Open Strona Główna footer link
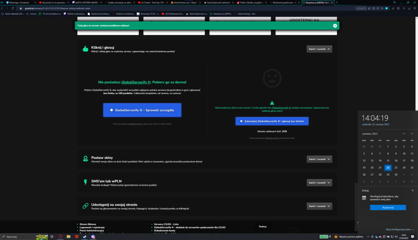 [88, 224]
